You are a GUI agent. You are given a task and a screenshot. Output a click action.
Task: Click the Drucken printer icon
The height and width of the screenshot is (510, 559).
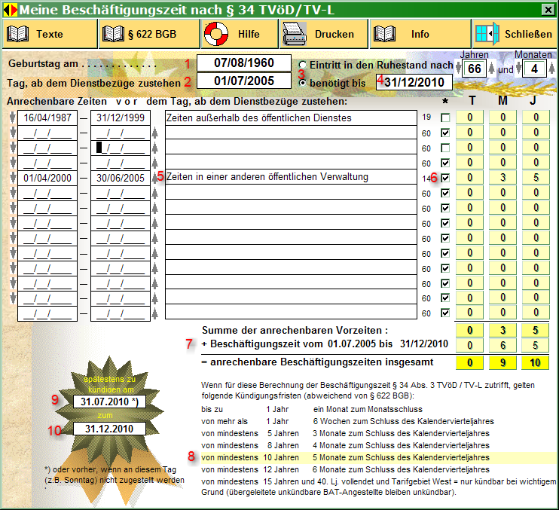(x=295, y=34)
